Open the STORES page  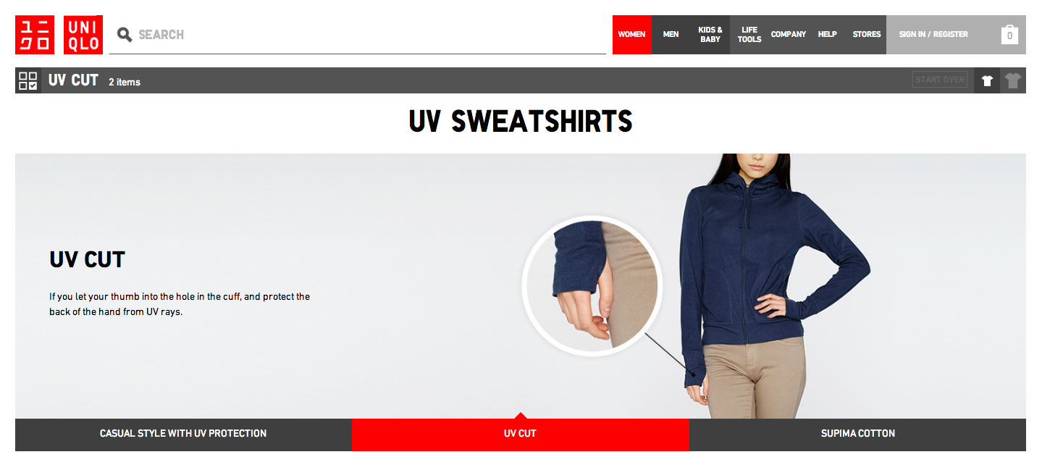(867, 35)
